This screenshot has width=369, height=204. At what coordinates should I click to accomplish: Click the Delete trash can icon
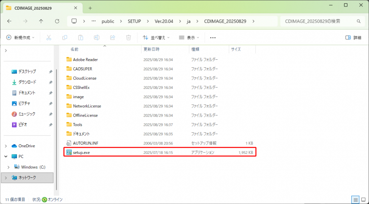128,37
